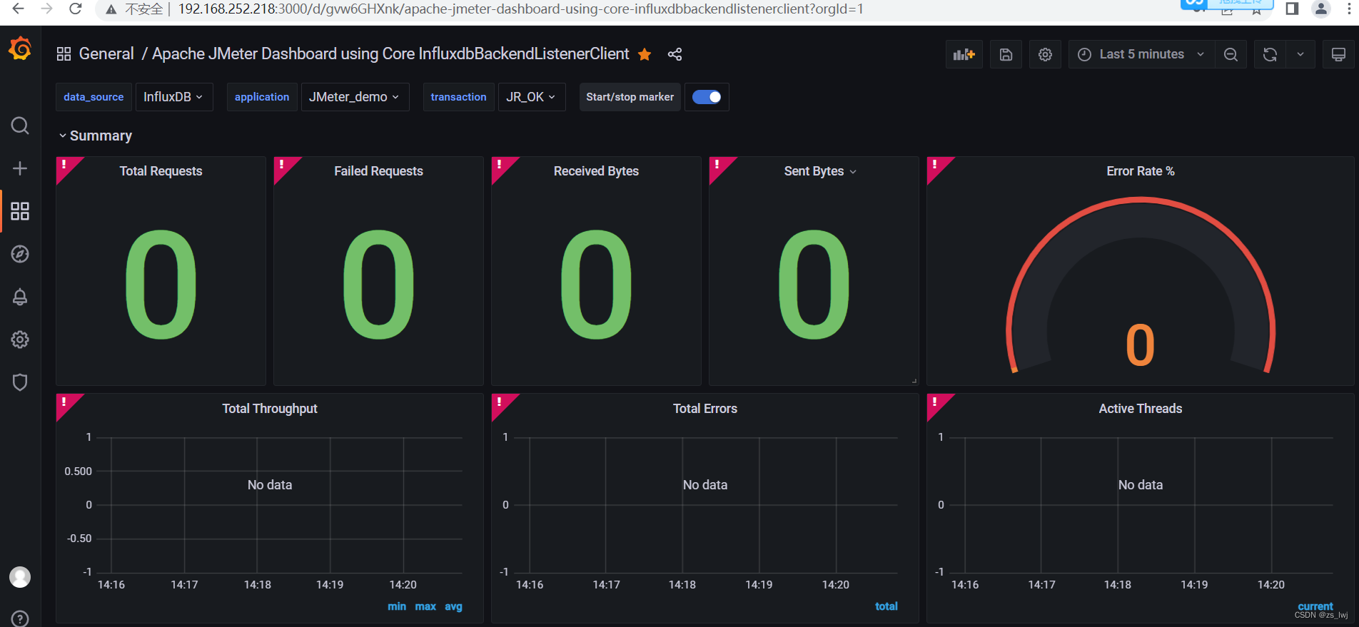Click the transaction variable label

[x=458, y=97]
